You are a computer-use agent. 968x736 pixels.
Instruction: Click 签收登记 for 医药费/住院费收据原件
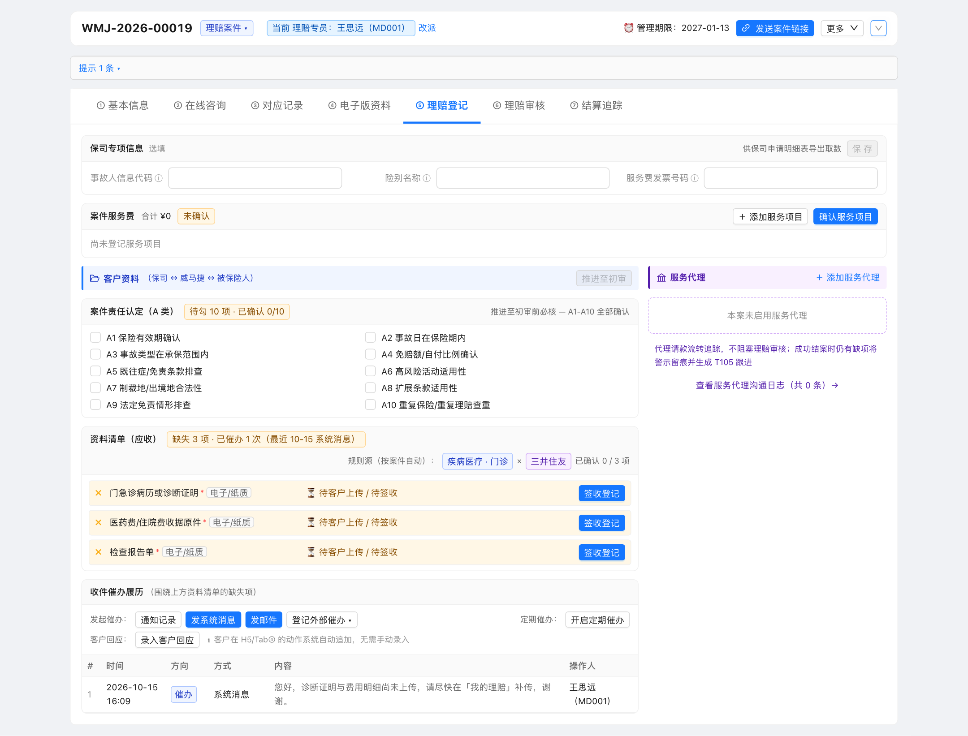[601, 523]
